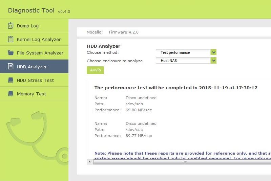Select the Memory Test menu label
The height and width of the screenshot is (181, 271).
coord(32,94)
